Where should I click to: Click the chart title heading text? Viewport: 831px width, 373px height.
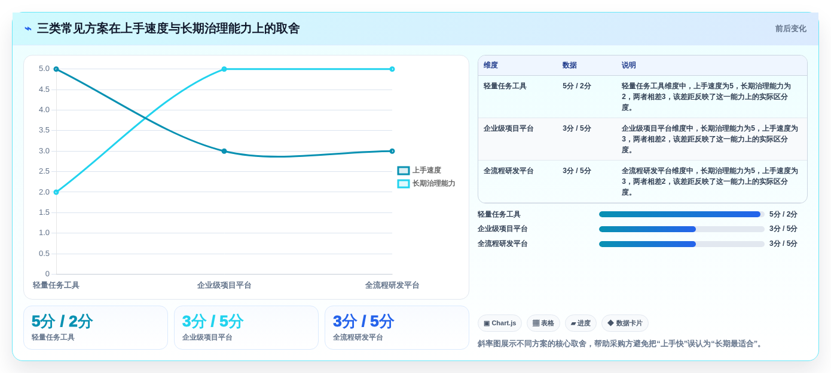click(168, 29)
